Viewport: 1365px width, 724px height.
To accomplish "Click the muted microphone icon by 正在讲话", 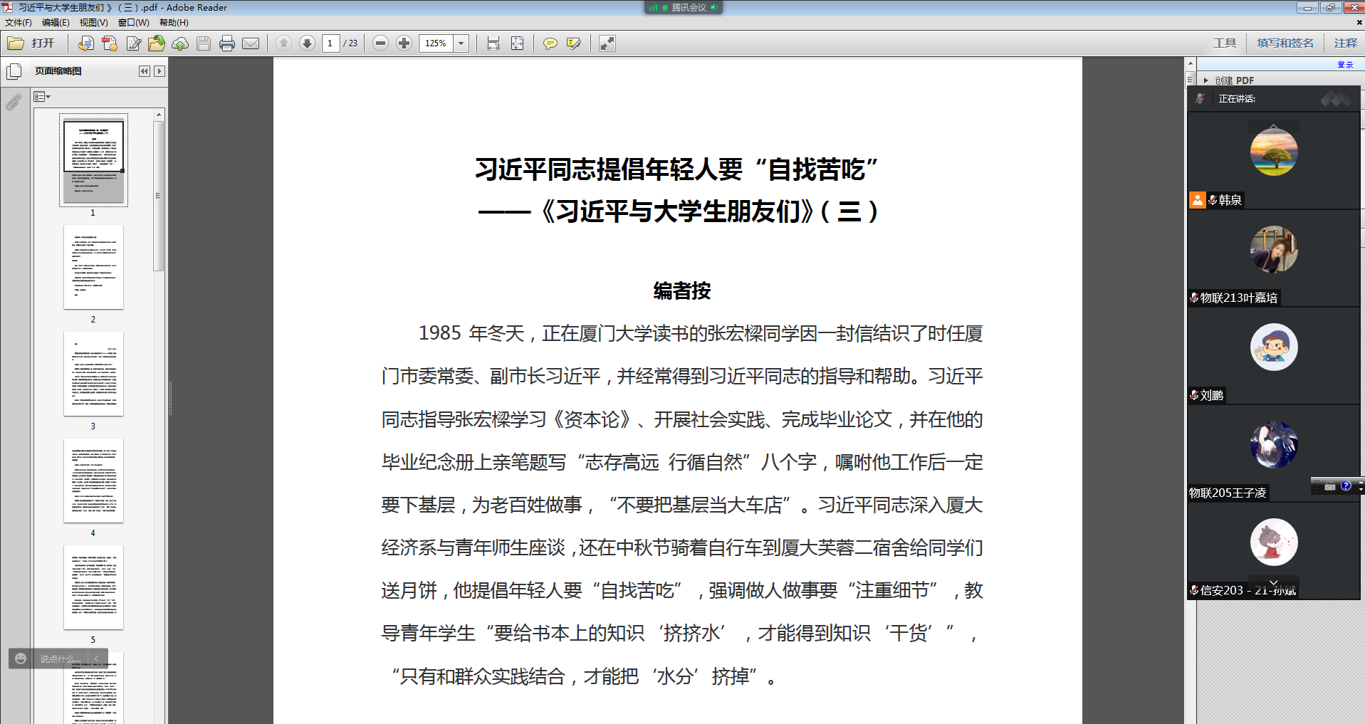I will [x=1201, y=98].
